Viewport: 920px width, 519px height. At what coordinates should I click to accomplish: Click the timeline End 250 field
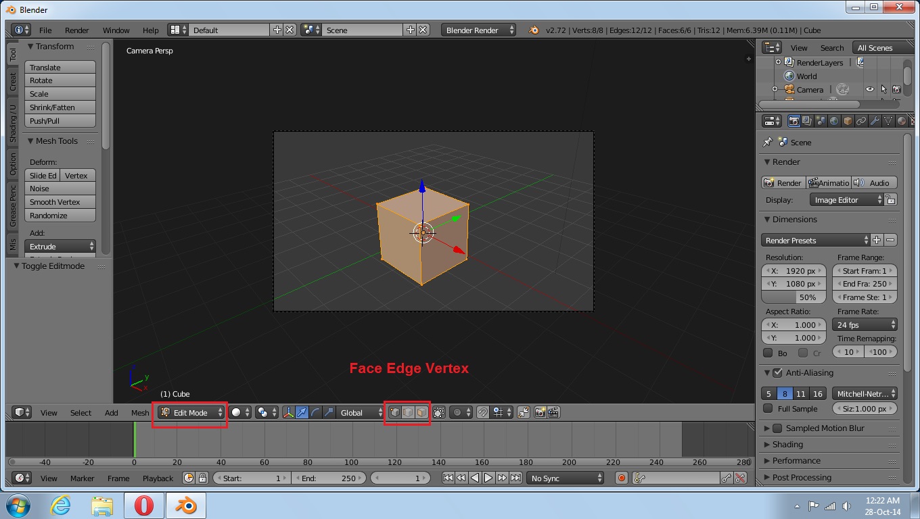(328, 478)
